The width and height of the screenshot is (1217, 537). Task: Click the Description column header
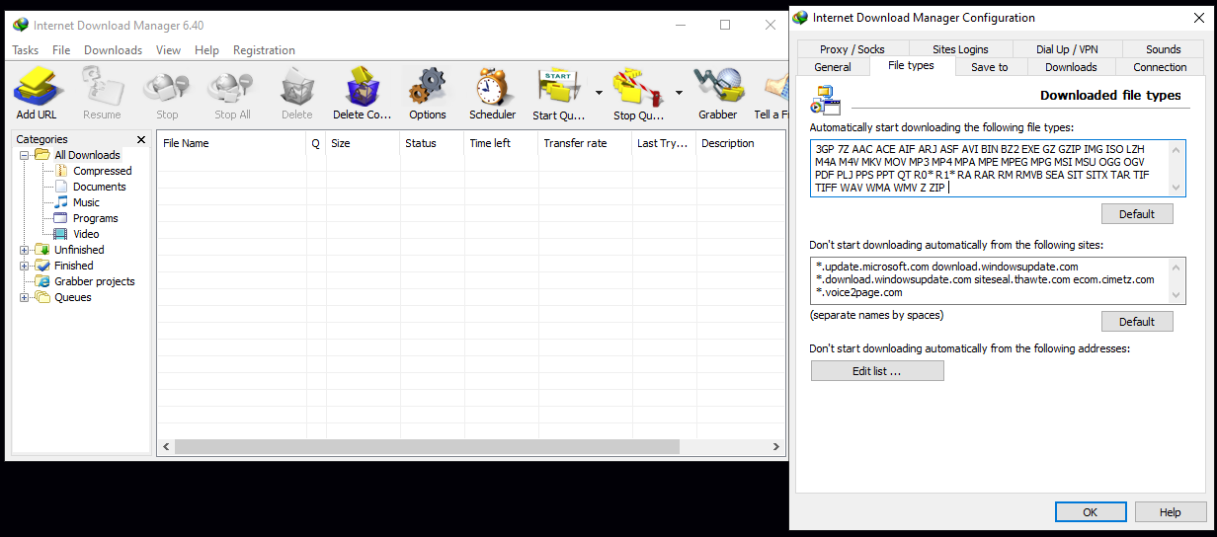point(741,143)
